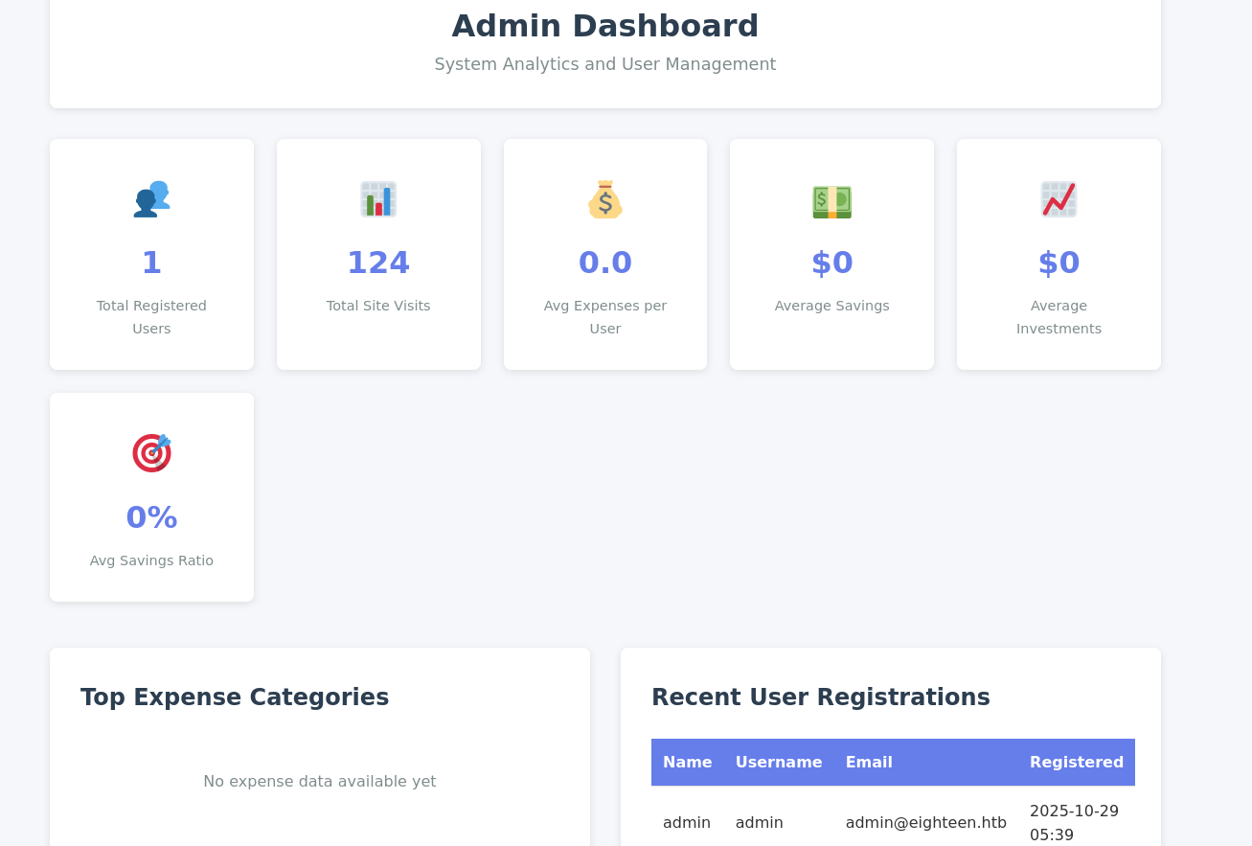Click the money bag expenses icon
The width and height of the screenshot is (1252, 846).
[605, 199]
